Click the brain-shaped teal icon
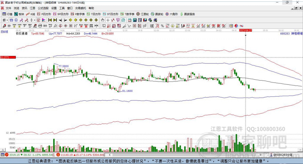 pos(123,20)
